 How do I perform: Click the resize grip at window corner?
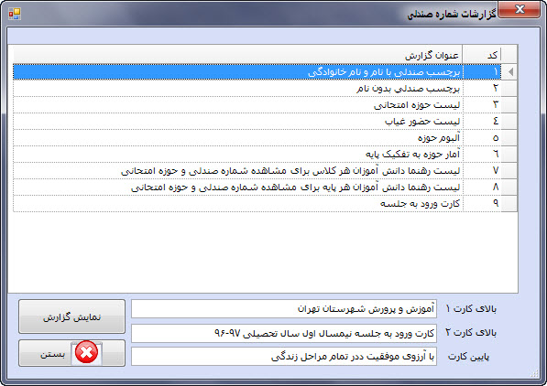(x=534, y=373)
